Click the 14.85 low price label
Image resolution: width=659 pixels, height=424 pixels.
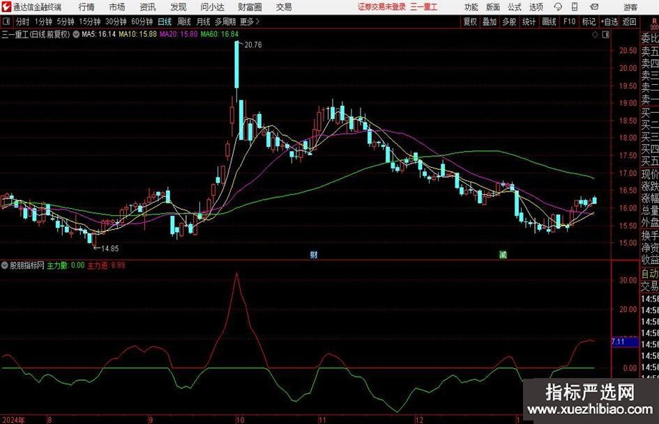109,249
